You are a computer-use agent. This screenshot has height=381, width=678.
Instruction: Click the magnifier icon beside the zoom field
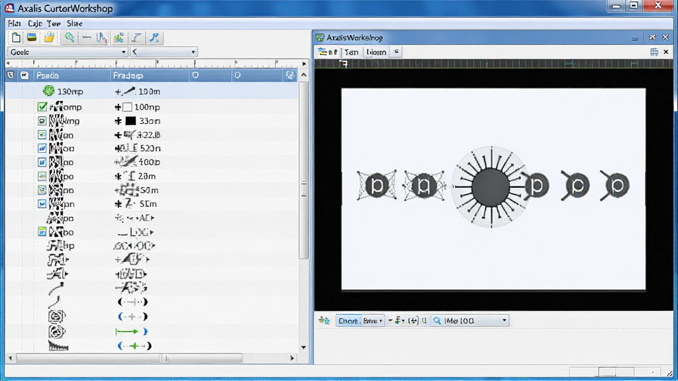(437, 321)
